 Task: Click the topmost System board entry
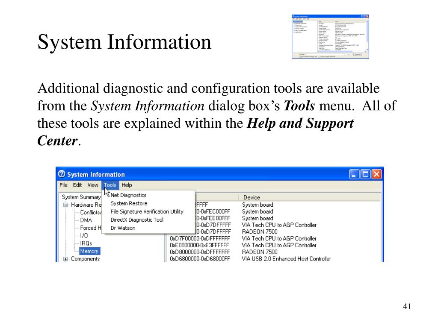point(257,205)
